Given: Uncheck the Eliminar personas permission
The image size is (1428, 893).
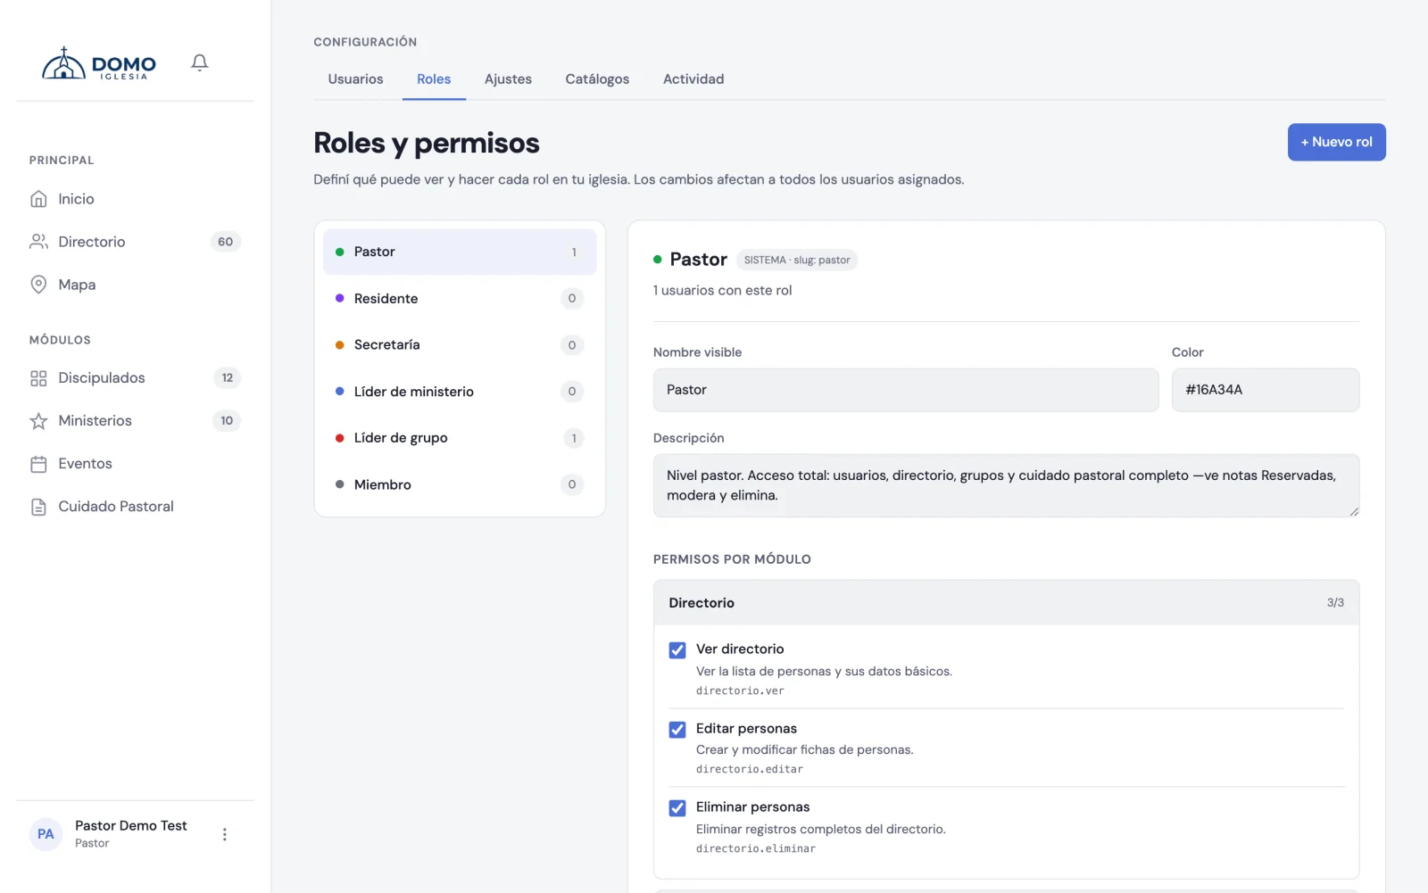Looking at the screenshot, I should click(x=677, y=808).
